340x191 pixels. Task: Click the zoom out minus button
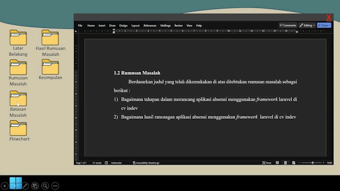click(299, 163)
